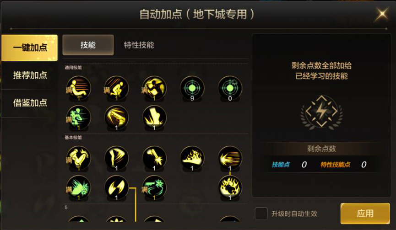This screenshot has width=396, height=230.
Task: Click the 应用 apply button
Action: tap(365, 214)
